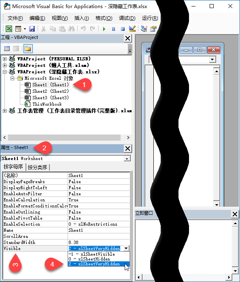Click DisplayPageBreaks False value

99,182
